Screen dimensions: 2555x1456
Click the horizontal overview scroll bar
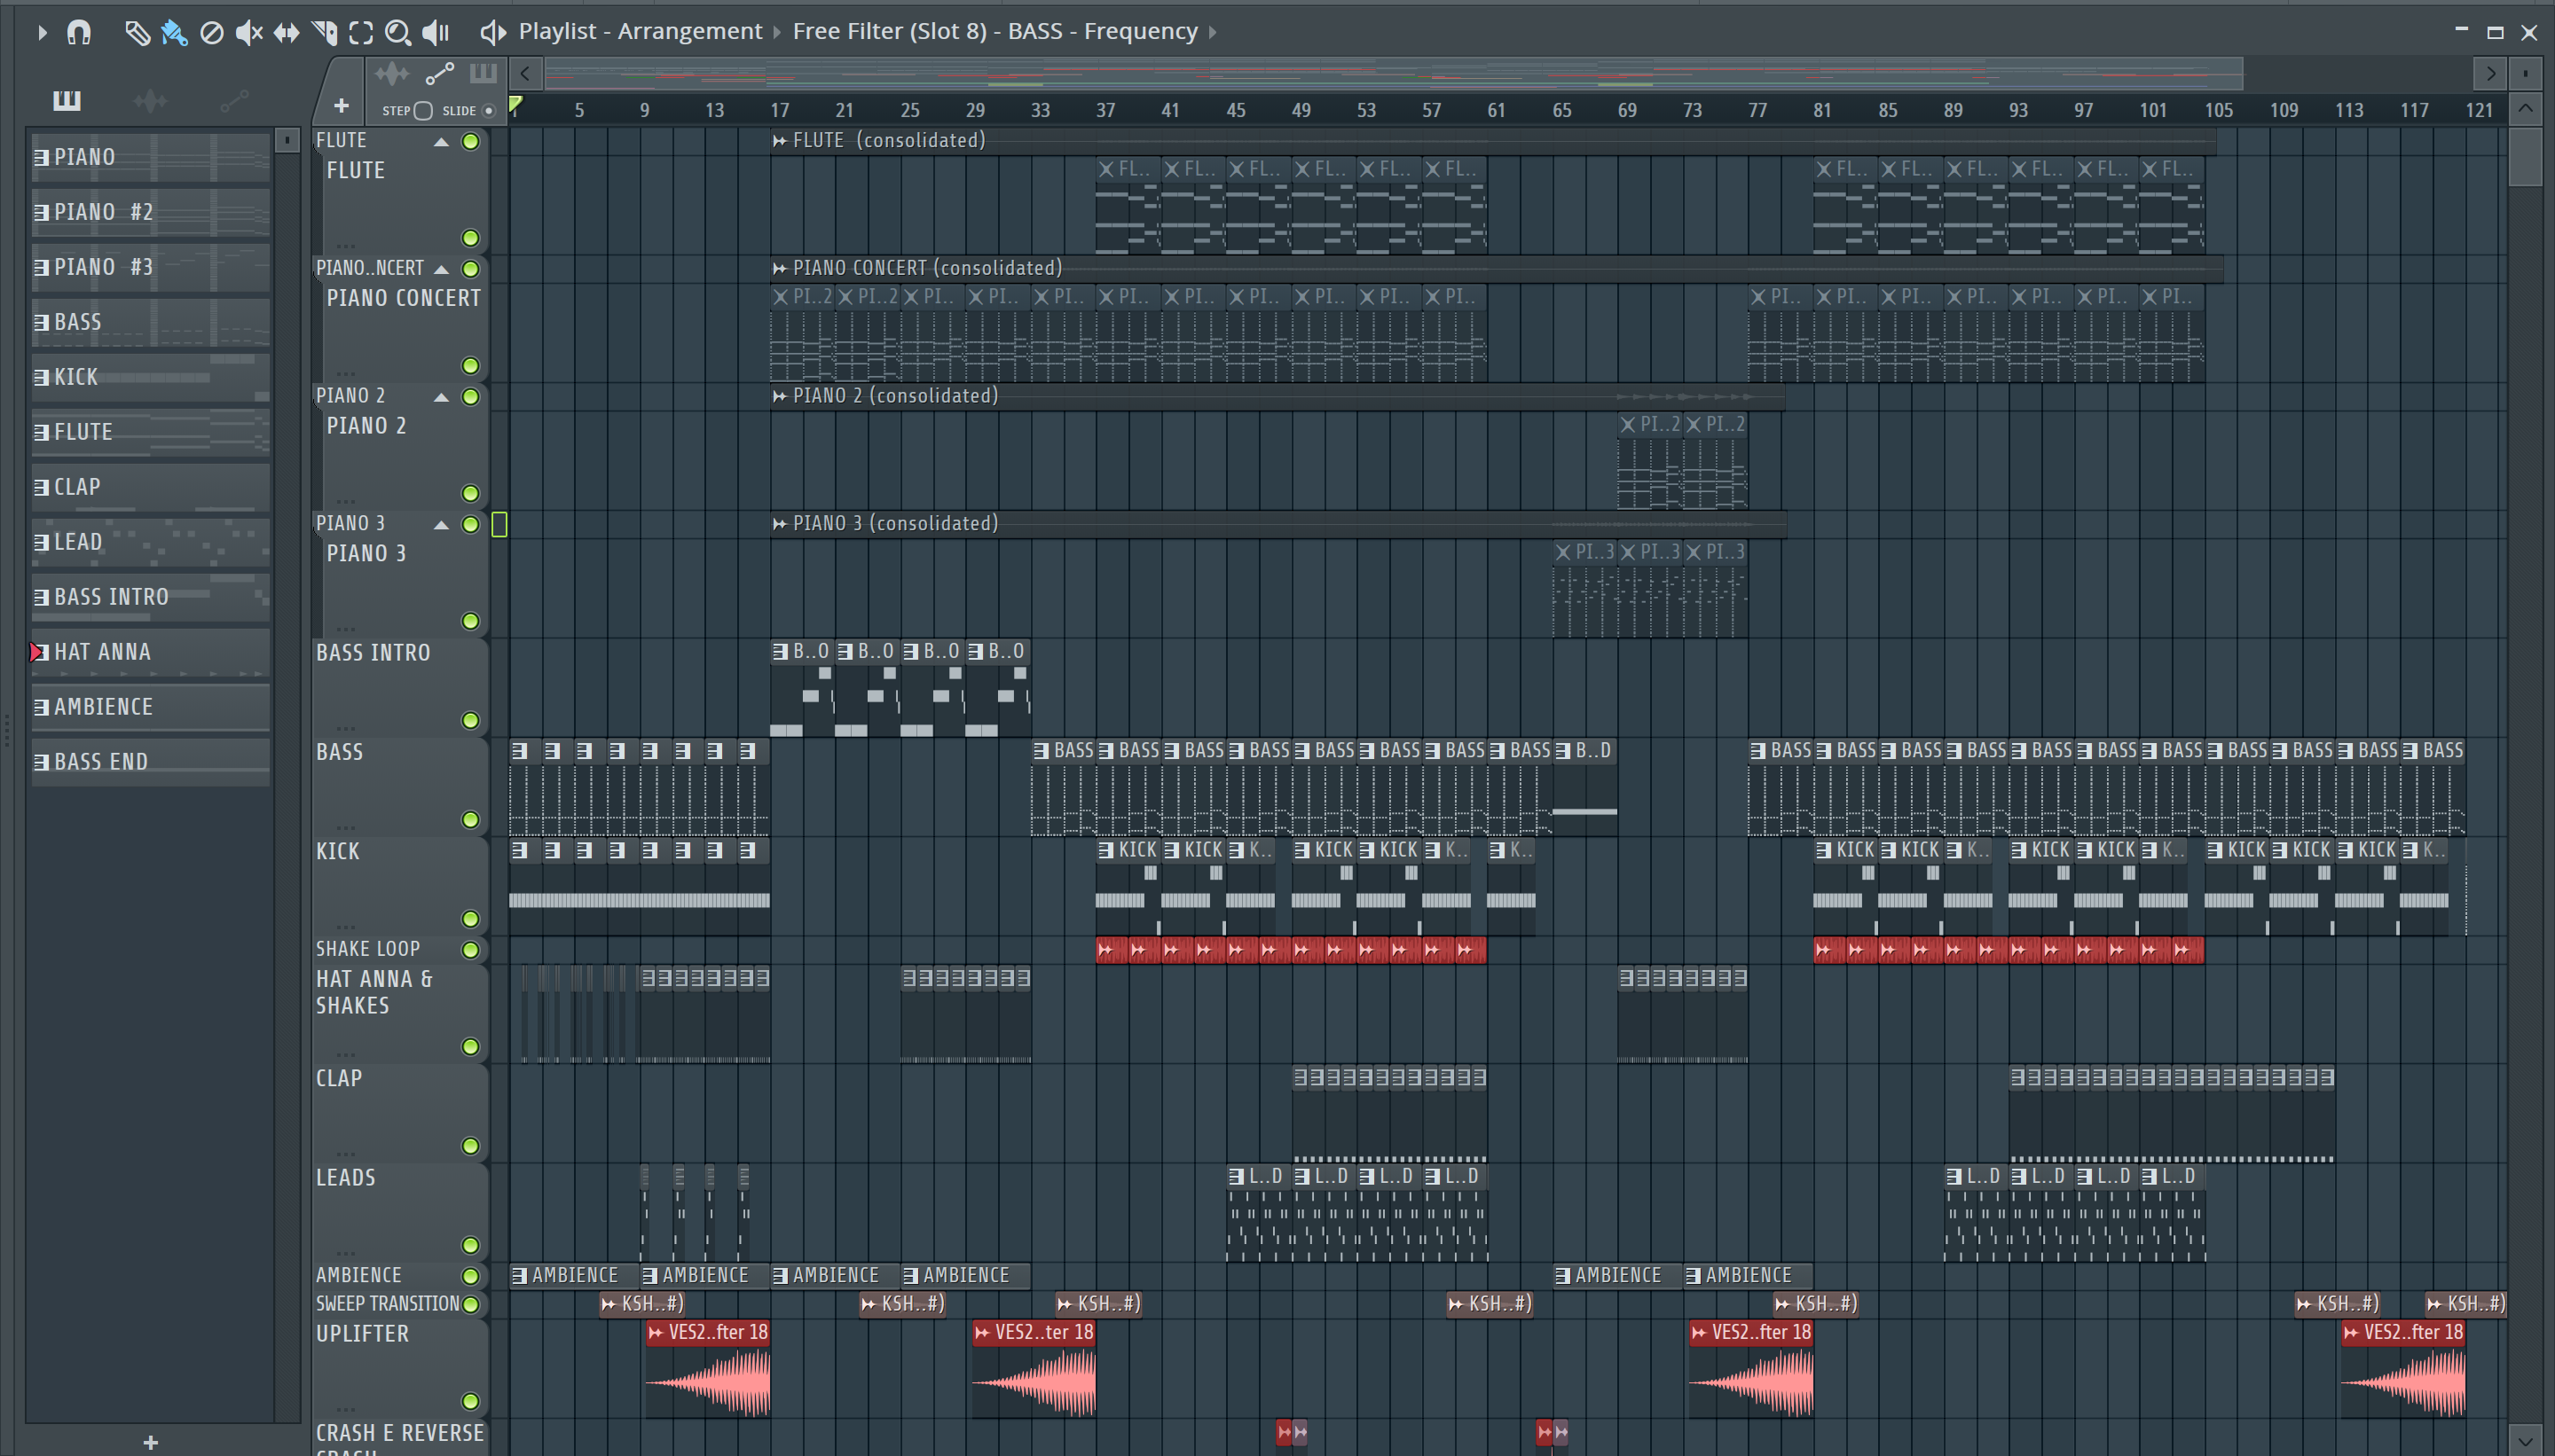pyautogui.click(x=1394, y=73)
